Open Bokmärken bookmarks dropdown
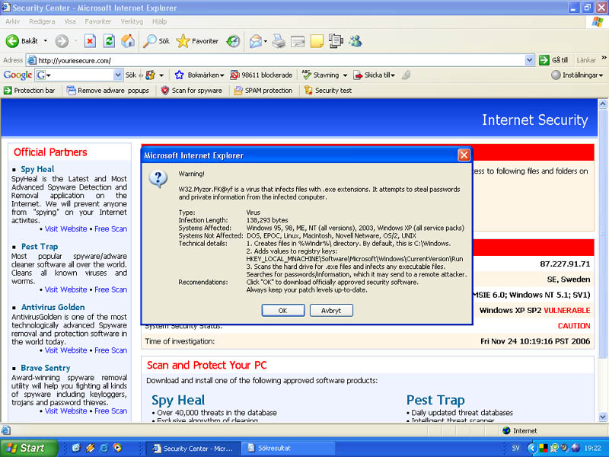The width and height of the screenshot is (609, 457). click(199, 75)
